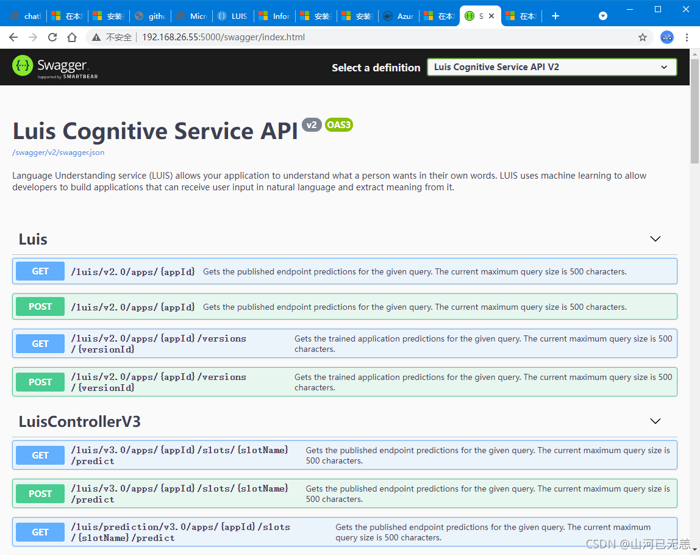This screenshot has height=555, width=700.
Task: Collapse the LuisControllerV3 section
Action: pyautogui.click(x=655, y=421)
